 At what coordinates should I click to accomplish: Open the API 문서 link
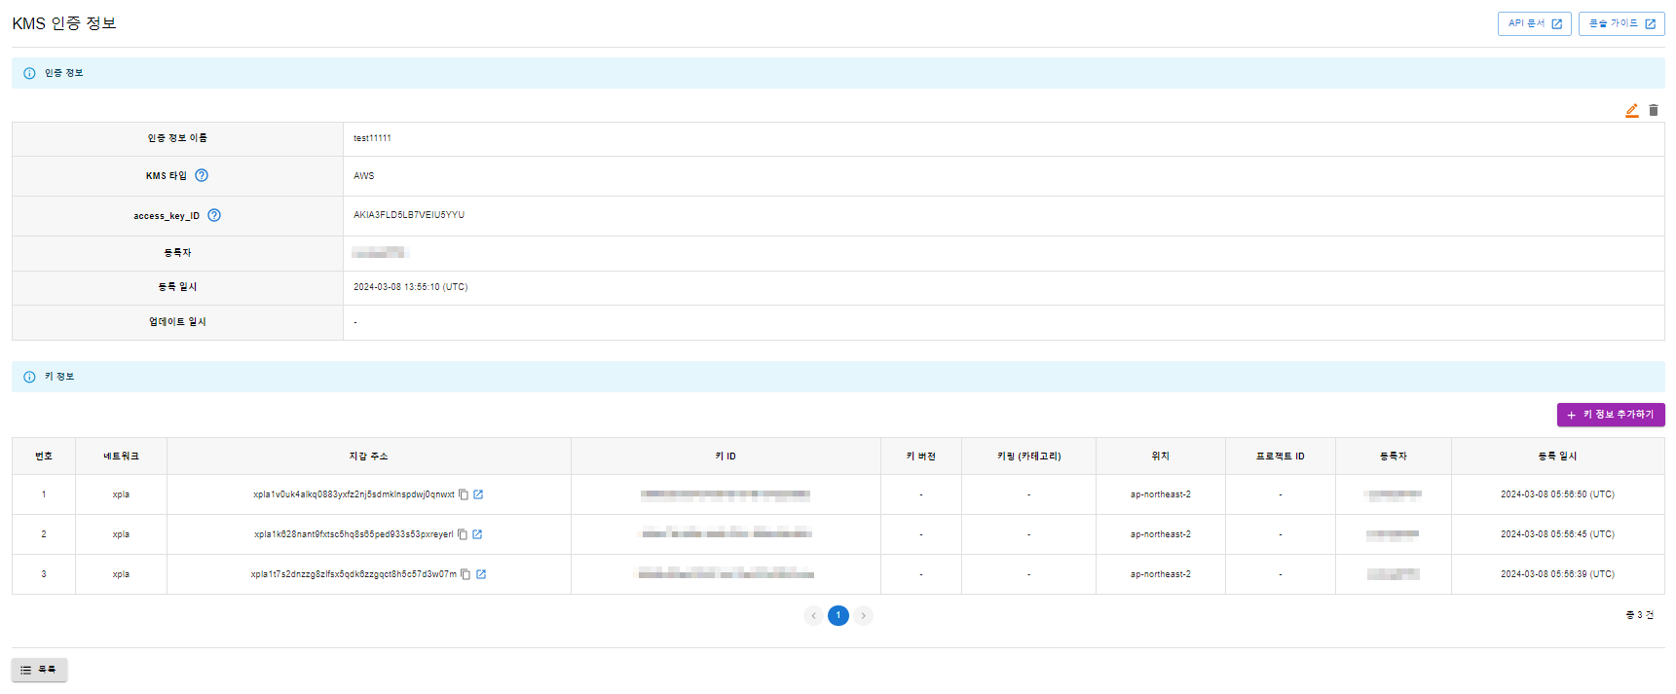1534,23
